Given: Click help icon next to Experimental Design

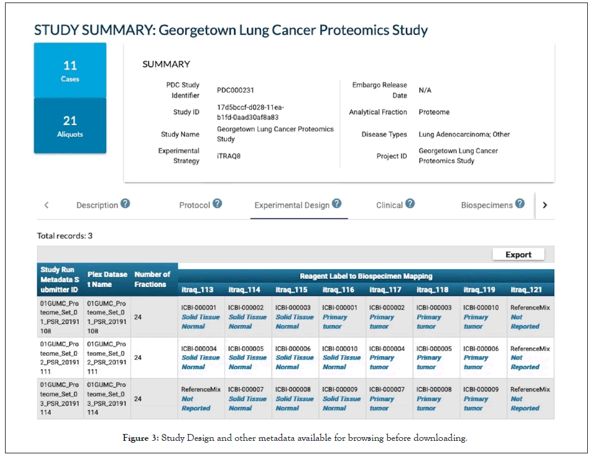Looking at the screenshot, I should [x=336, y=204].
